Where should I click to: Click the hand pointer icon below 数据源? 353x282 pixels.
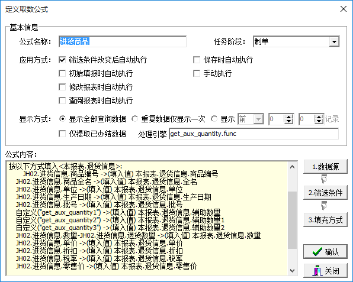[x=324, y=179]
